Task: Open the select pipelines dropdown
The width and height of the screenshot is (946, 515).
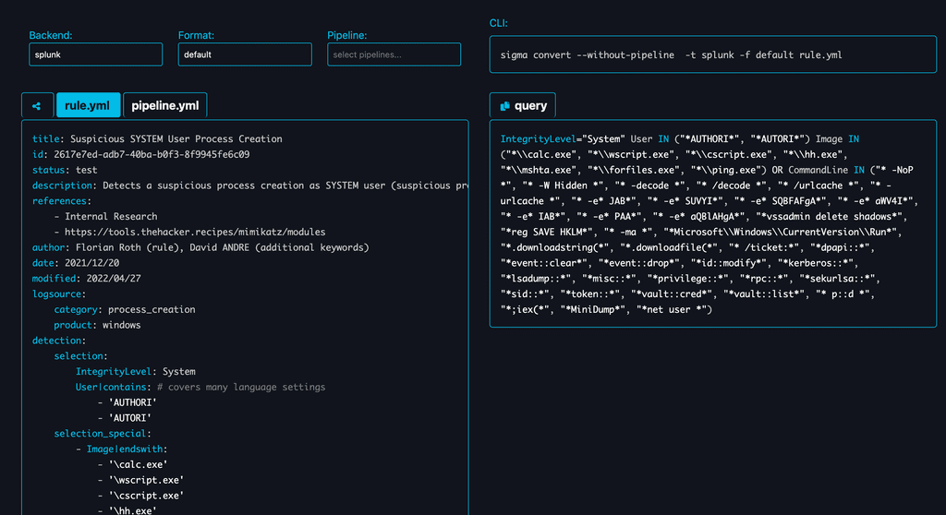Action: (x=394, y=54)
